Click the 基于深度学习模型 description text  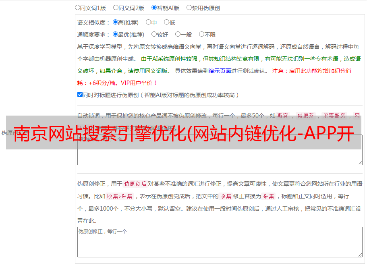100,47
